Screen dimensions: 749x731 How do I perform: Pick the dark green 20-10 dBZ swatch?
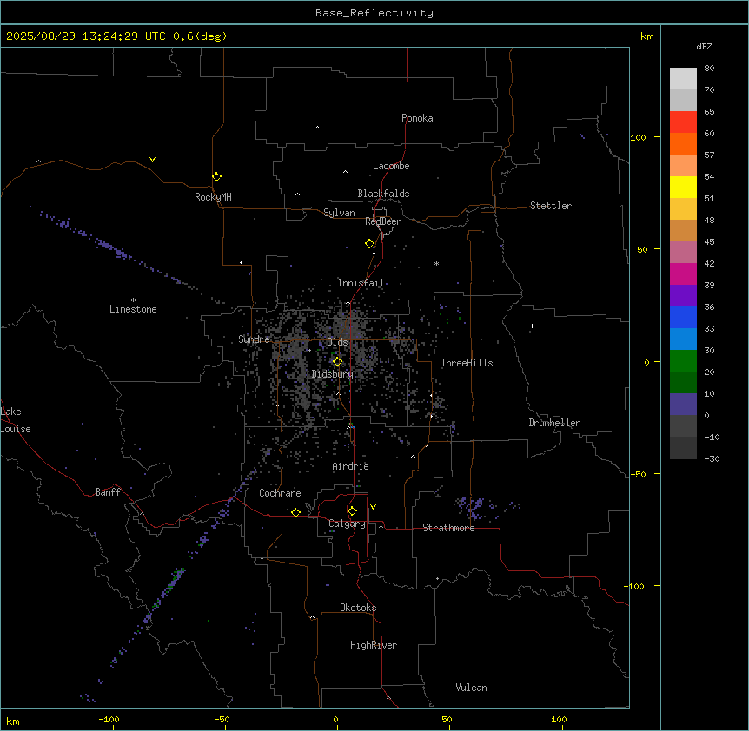(x=683, y=382)
